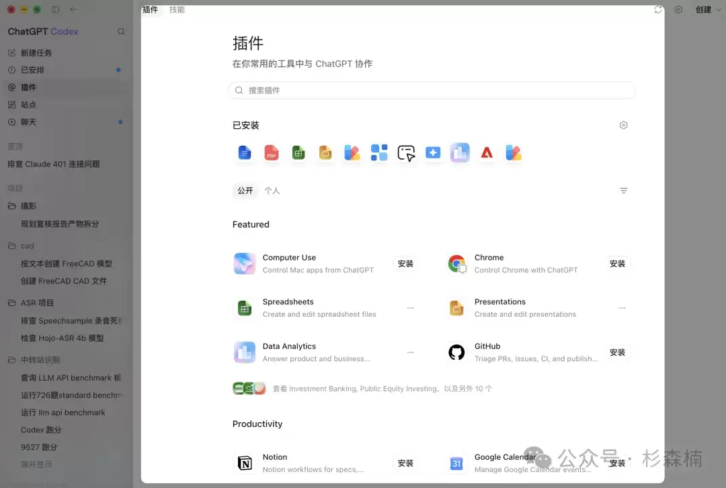Open 查看 Investment Banking, Public Equity Investing link

362,389
